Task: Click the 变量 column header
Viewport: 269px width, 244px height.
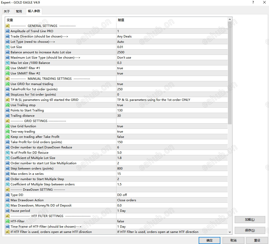Action: (61, 20)
